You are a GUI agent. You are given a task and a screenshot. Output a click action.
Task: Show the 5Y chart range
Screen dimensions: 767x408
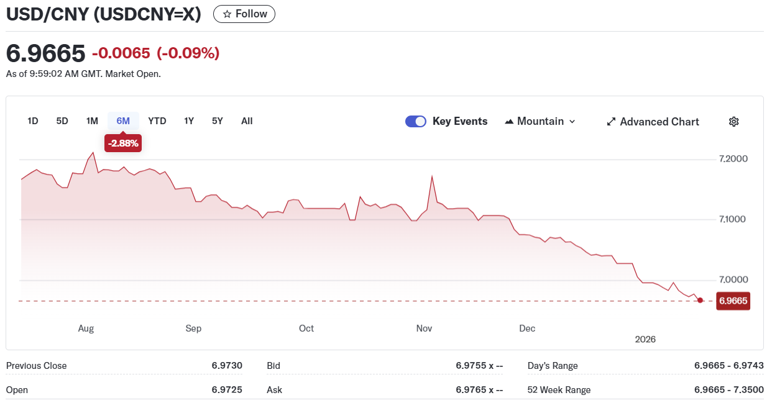217,121
